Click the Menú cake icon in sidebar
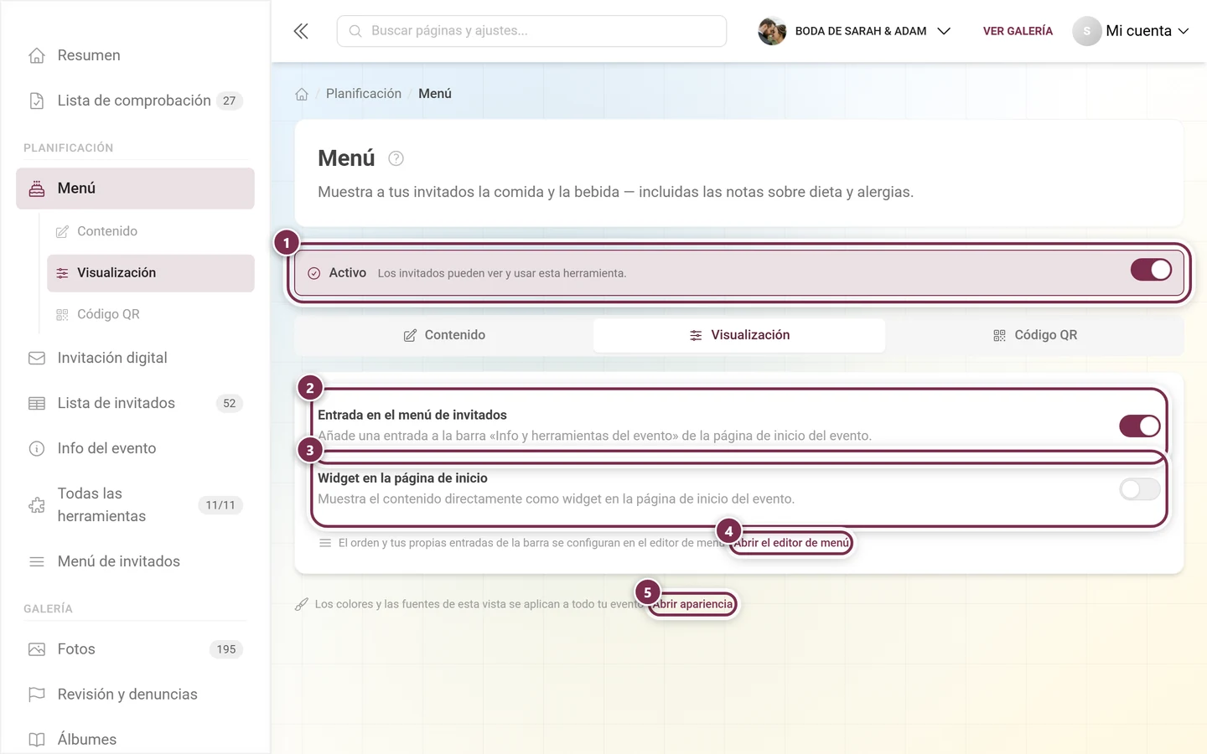This screenshot has width=1207, height=754. [x=37, y=188]
